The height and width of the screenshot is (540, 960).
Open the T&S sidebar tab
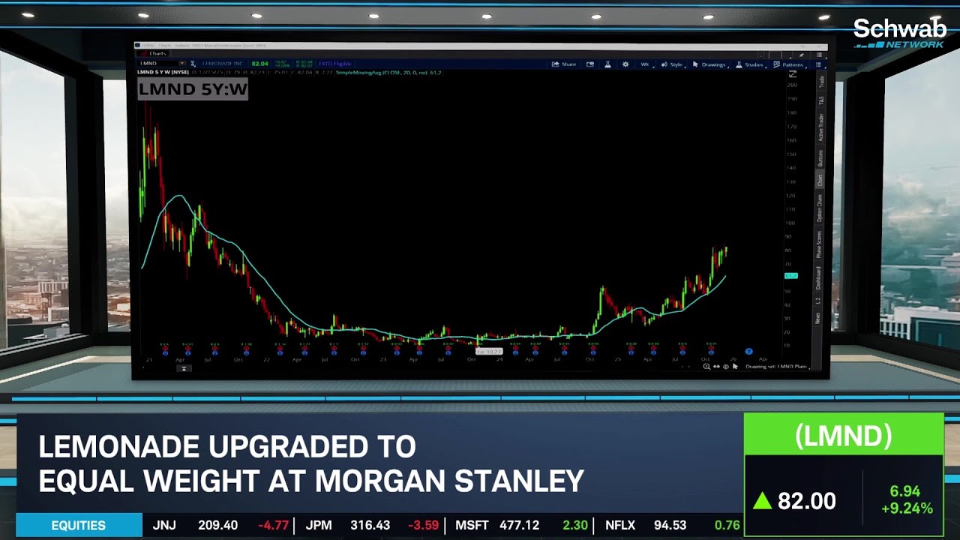[821, 100]
